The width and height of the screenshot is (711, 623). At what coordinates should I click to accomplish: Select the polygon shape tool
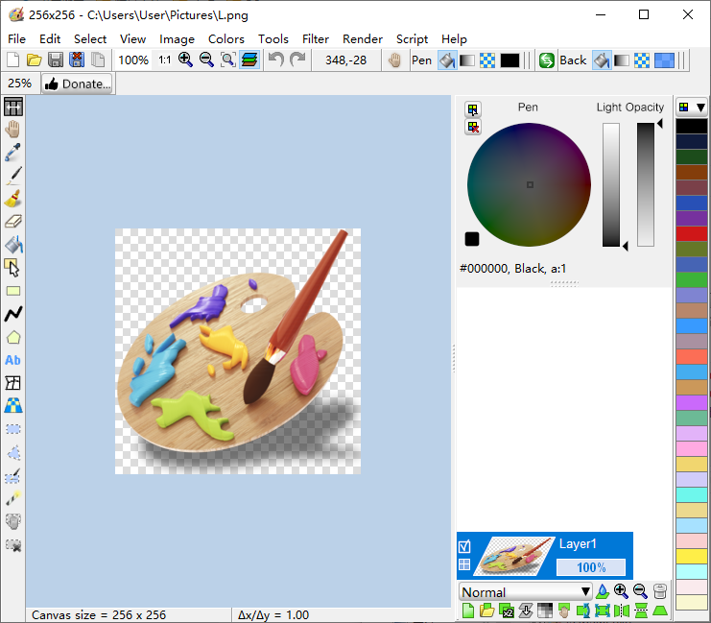point(13,337)
